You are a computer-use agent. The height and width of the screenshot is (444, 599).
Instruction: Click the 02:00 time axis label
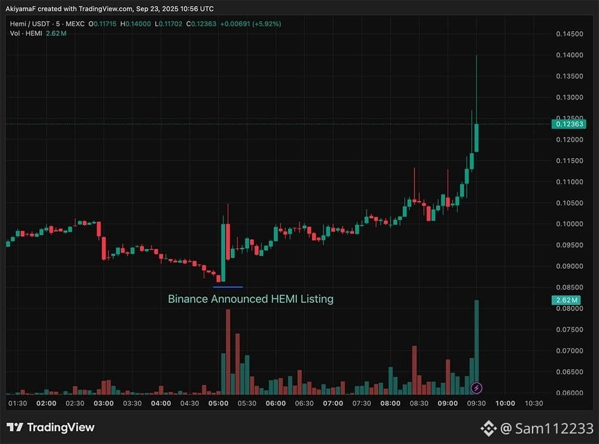pos(46,403)
